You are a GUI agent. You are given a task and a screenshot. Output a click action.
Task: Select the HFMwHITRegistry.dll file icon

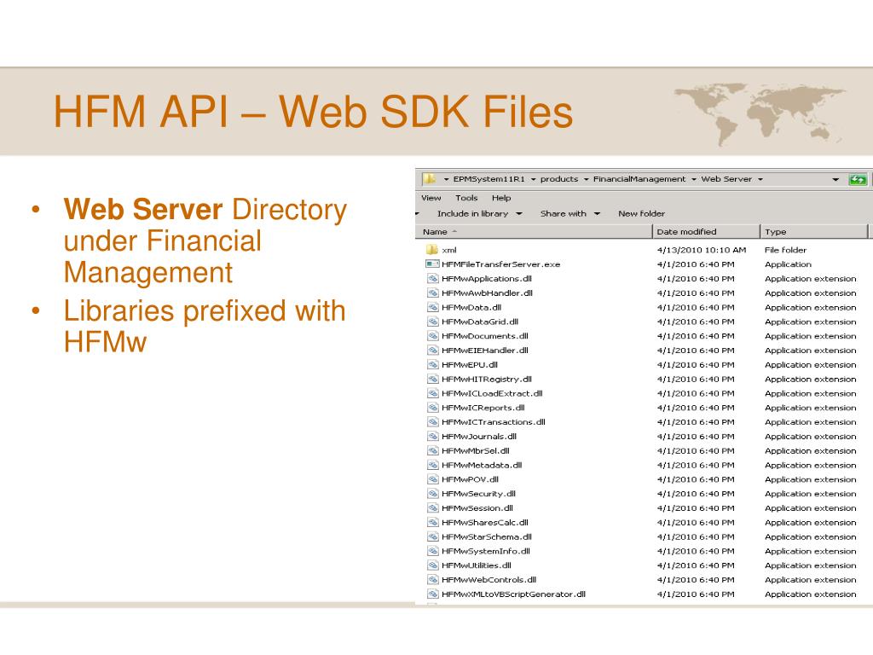coord(432,379)
